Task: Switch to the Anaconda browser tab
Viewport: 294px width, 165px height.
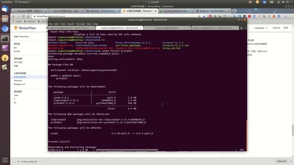Action: [29, 11]
